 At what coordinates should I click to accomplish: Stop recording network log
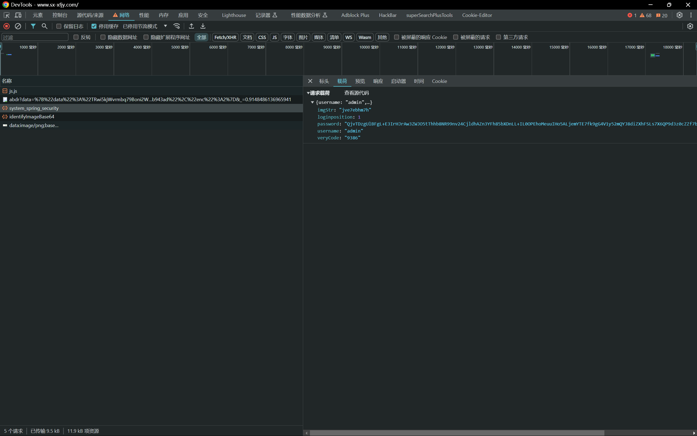pos(7,26)
